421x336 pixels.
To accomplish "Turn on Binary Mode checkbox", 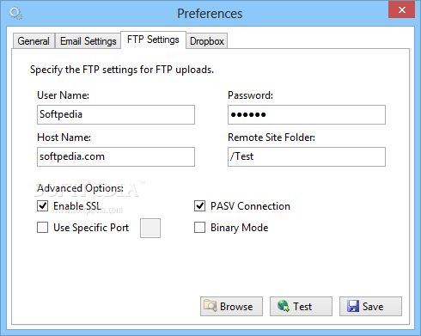I will click(x=199, y=228).
